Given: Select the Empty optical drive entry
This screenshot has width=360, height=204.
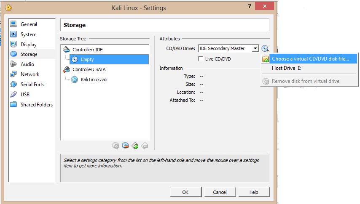Looking at the screenshot, I should click(87, 60).
